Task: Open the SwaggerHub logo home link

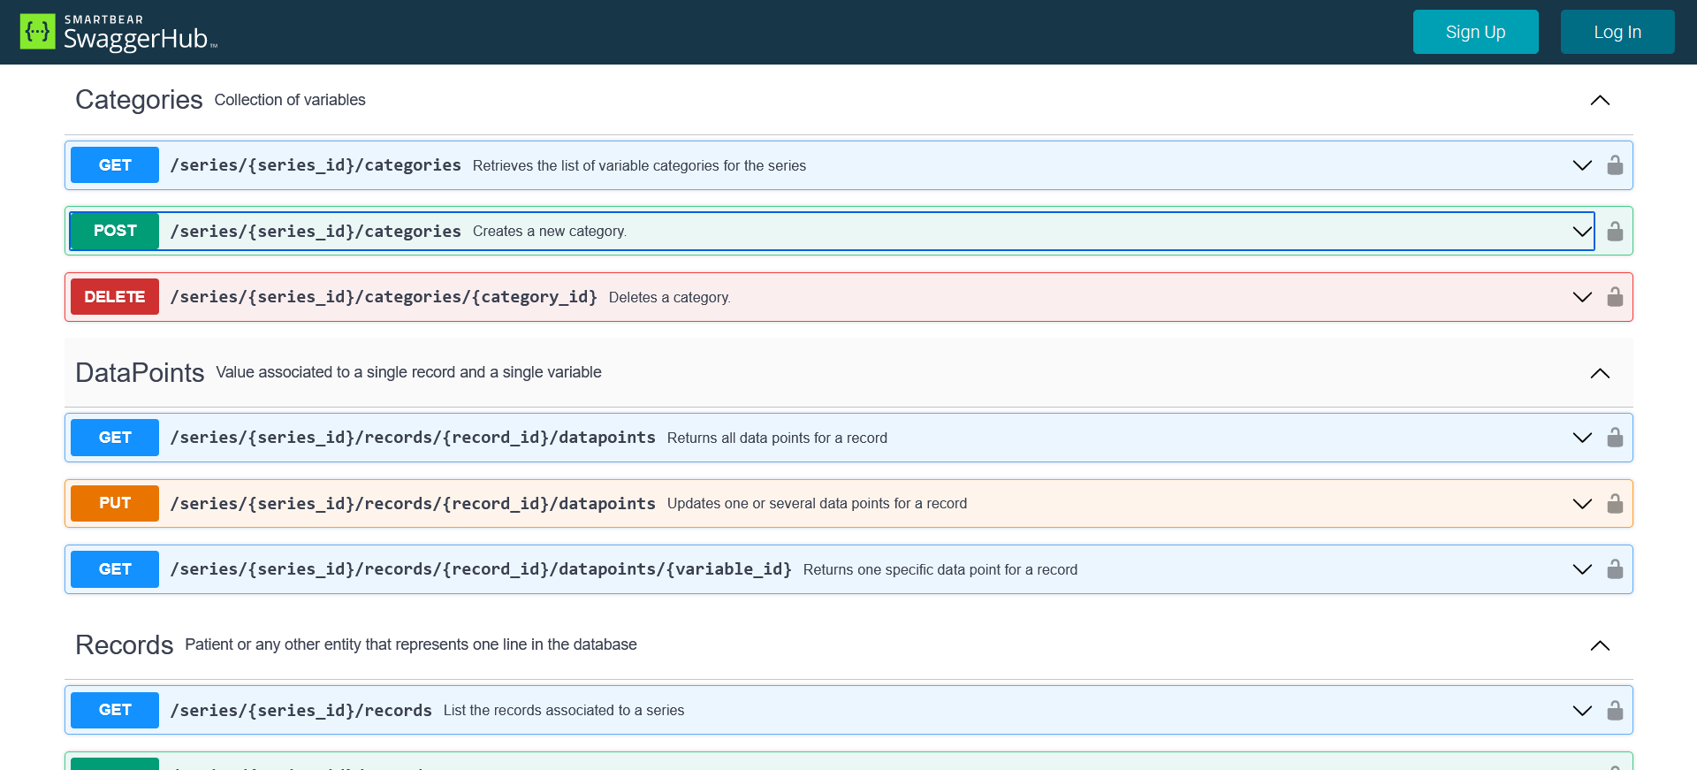Action: click(x=118, y=32)
